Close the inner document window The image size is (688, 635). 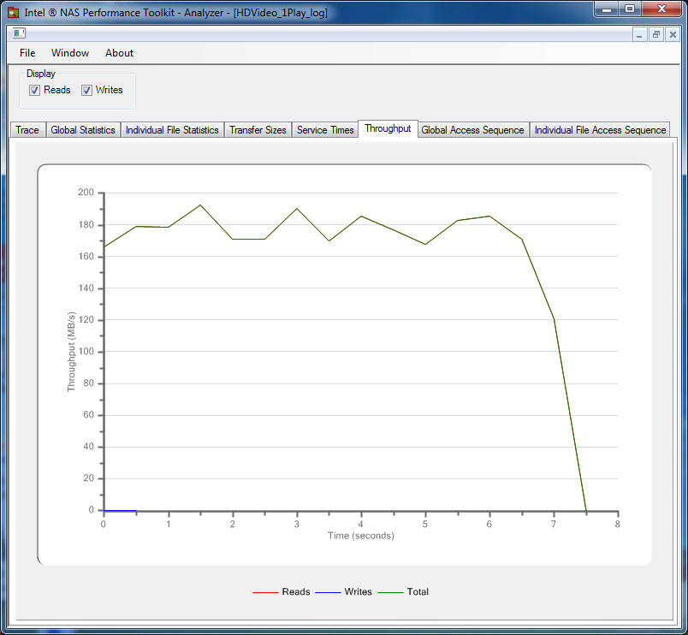pyautogui.click(x=673, y=34)
